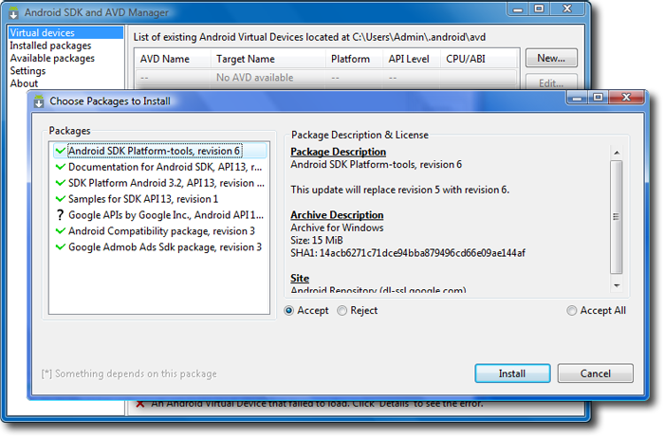Select Google APIs by Google Inc. row
The height and width of the screenshot is (437, 664).
[x=160, y=215]
